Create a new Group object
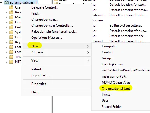150x113 pixels. point(106,58)
